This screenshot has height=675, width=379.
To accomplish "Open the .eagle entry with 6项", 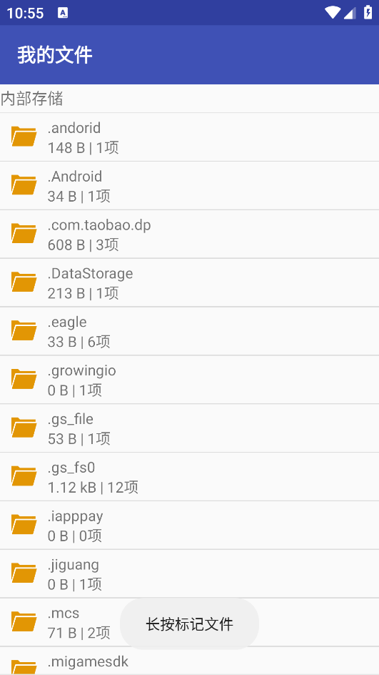I will tap(190, 331).
